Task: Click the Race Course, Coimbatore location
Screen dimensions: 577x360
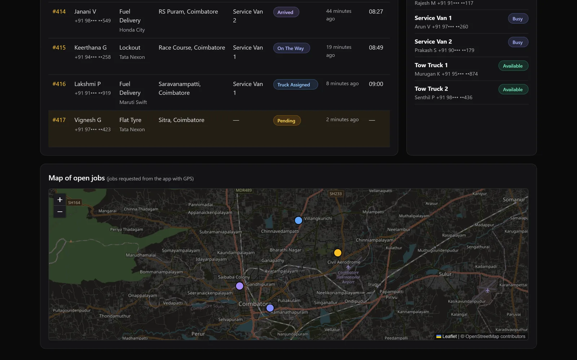Action: (192, 48)
